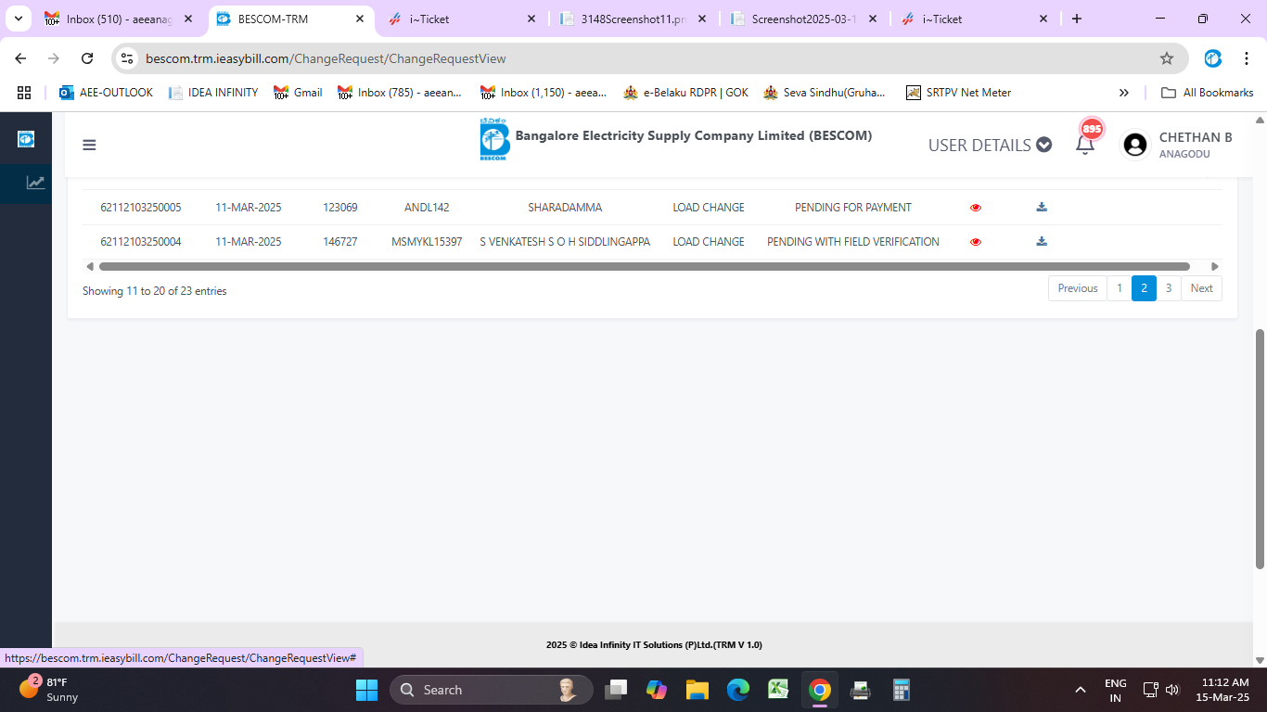The width and height of the screenshot is (1267, 712).
Task: Open the tab search dropdown arrow
Action: (18, 19)
